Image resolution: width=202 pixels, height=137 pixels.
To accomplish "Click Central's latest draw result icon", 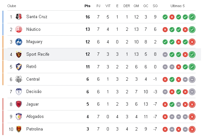I will pos(192,79).
